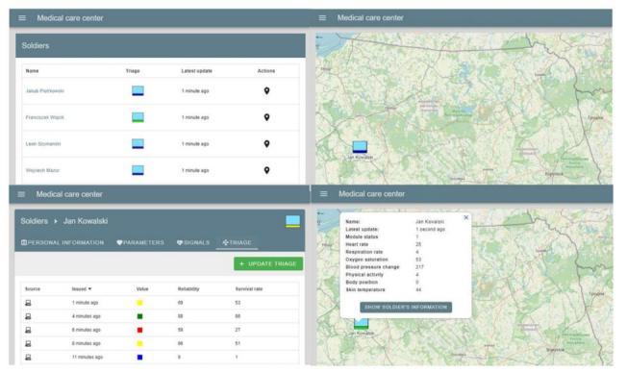Open Leon Szymanski's soldier profile
The image size is (627, 372).
(43, 144)
